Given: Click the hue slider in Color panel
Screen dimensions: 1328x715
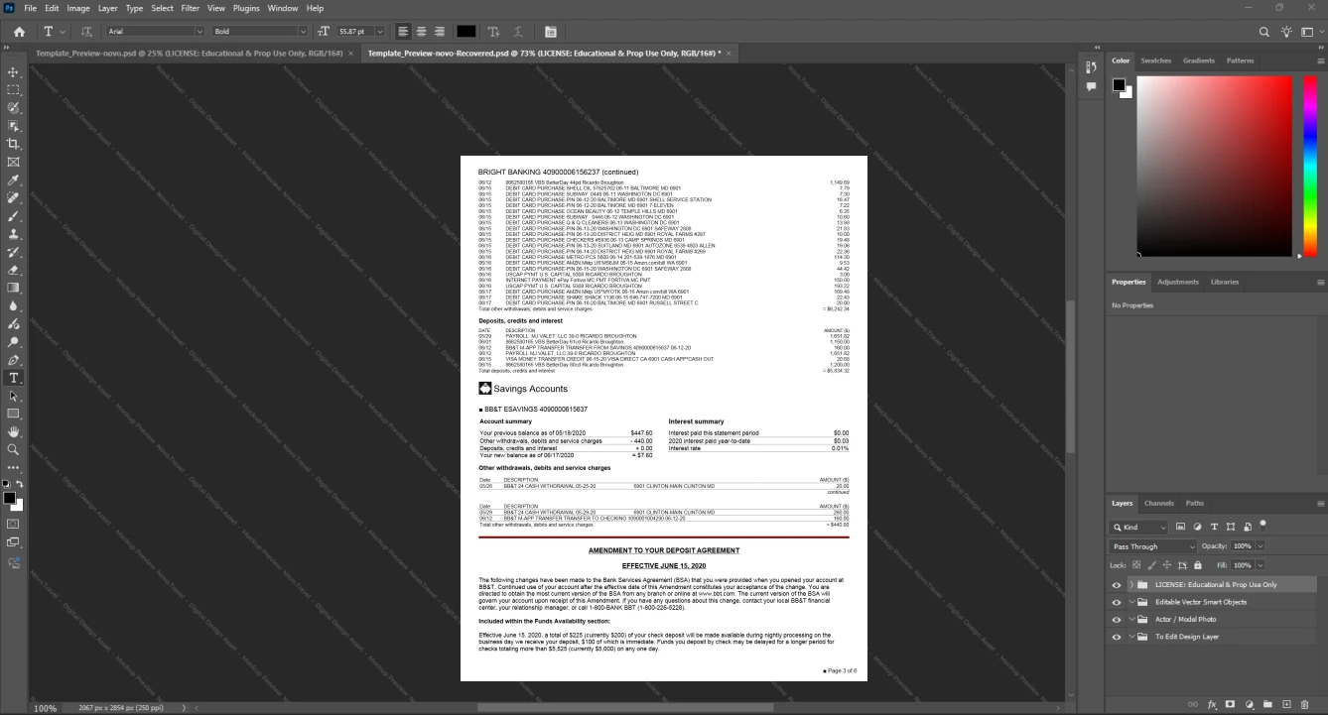Looking at the screenshot, I should [x=1310, y=167].
